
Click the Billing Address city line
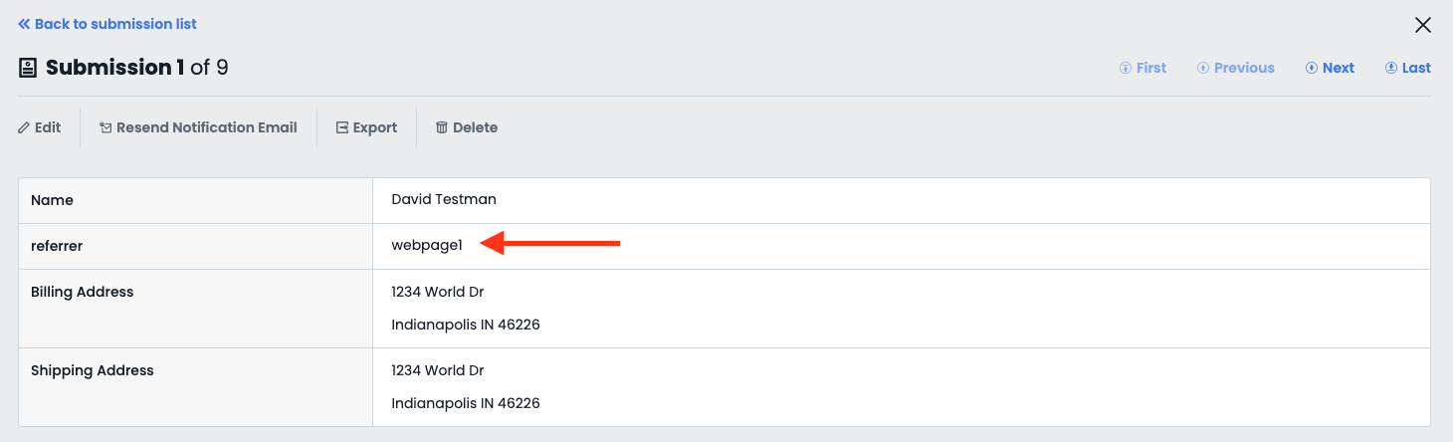(x=466, y=325)
